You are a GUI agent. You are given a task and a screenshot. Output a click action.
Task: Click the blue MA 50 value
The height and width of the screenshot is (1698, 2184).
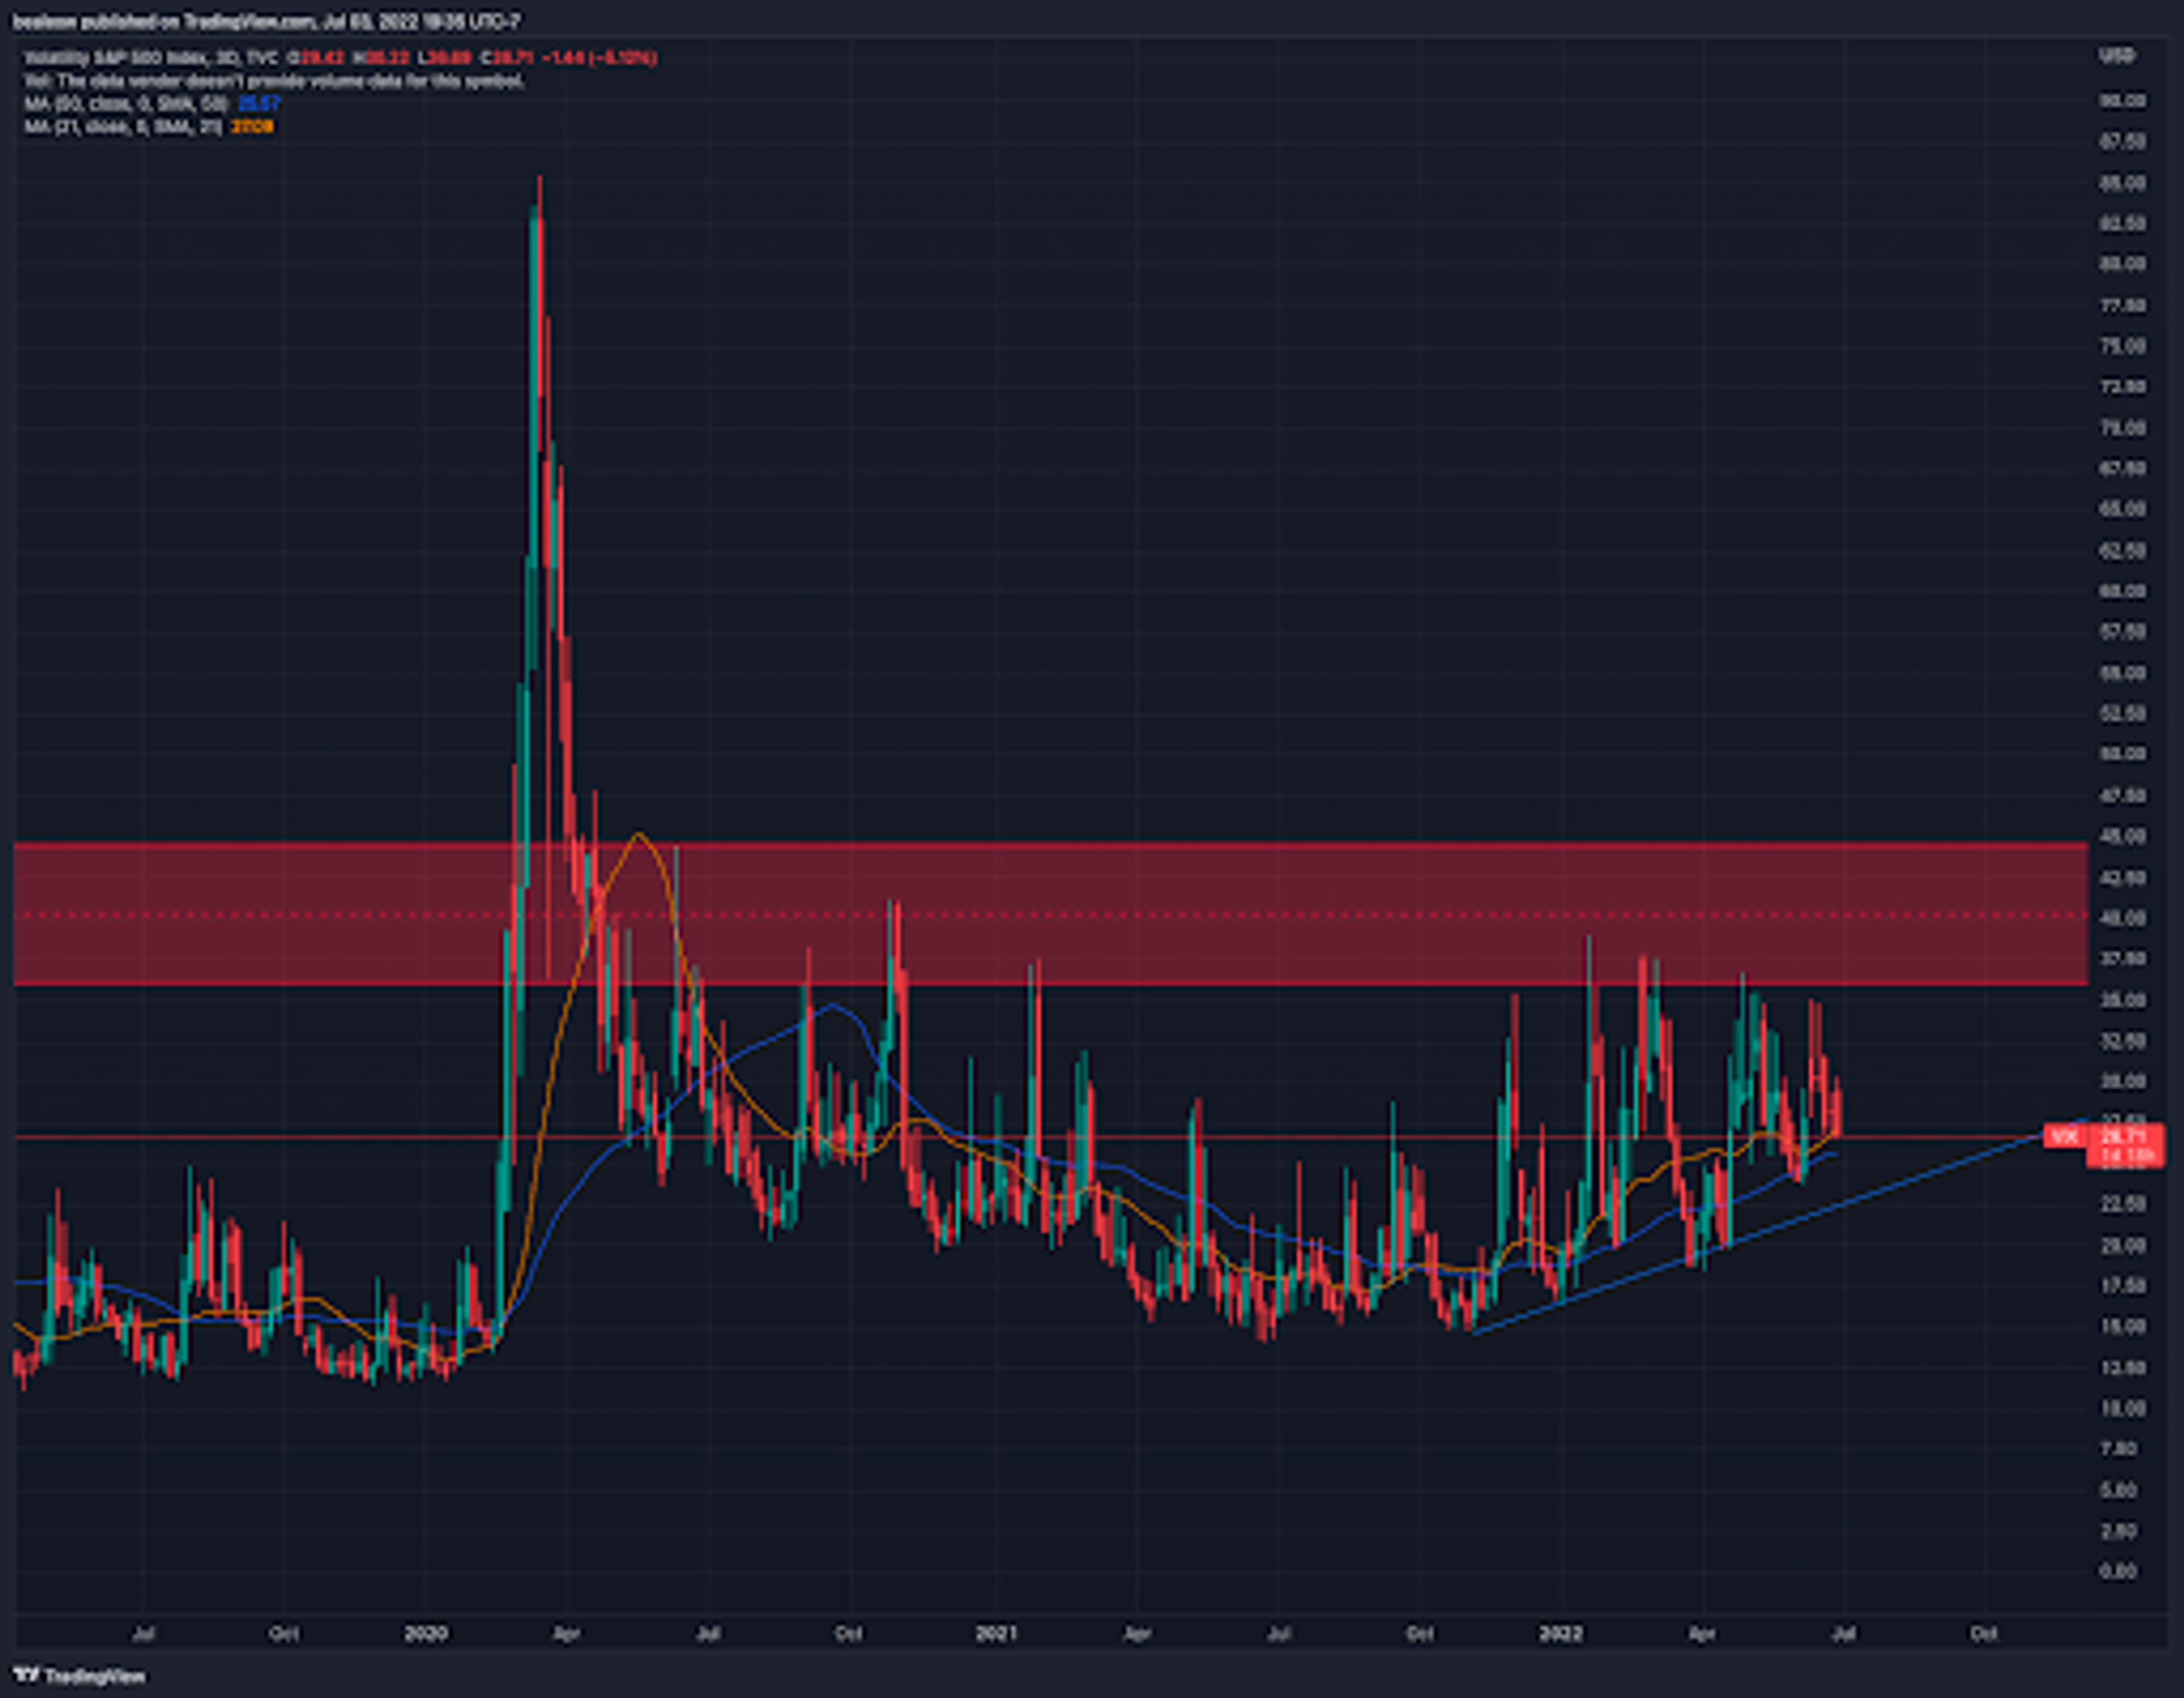pos(259,104)
